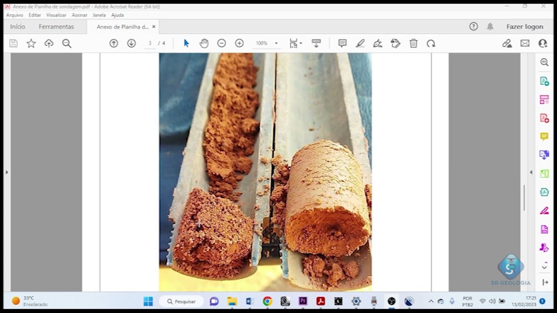Open the Help question mark icon
557x313 pixels.
coord(473,27)
